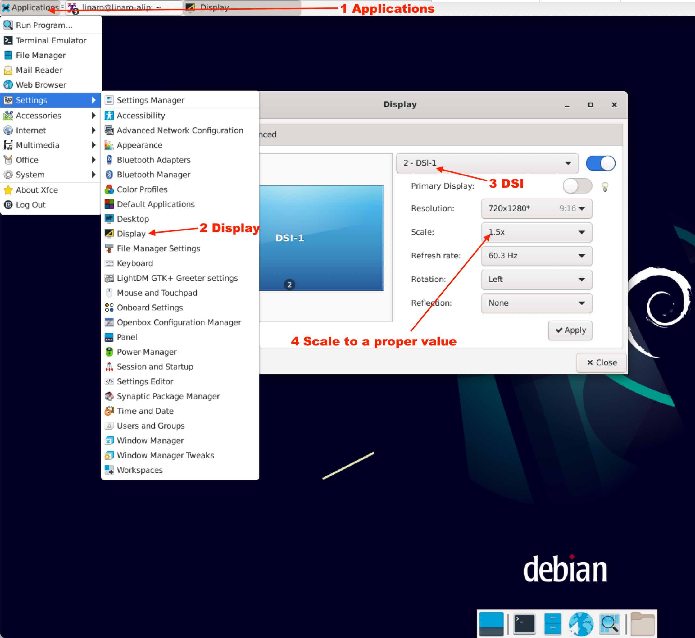
Task: Open Bluetooth Adapters entry
Action: 180,160
